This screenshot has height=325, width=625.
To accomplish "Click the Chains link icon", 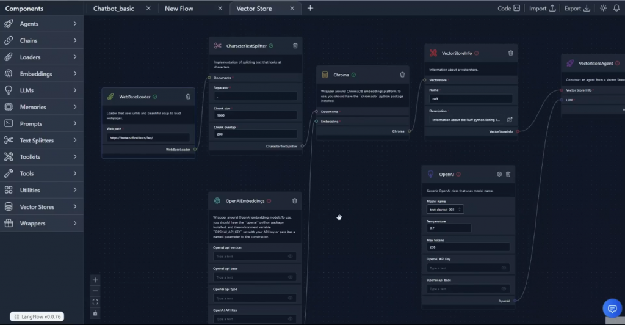I will click(9, 40).
